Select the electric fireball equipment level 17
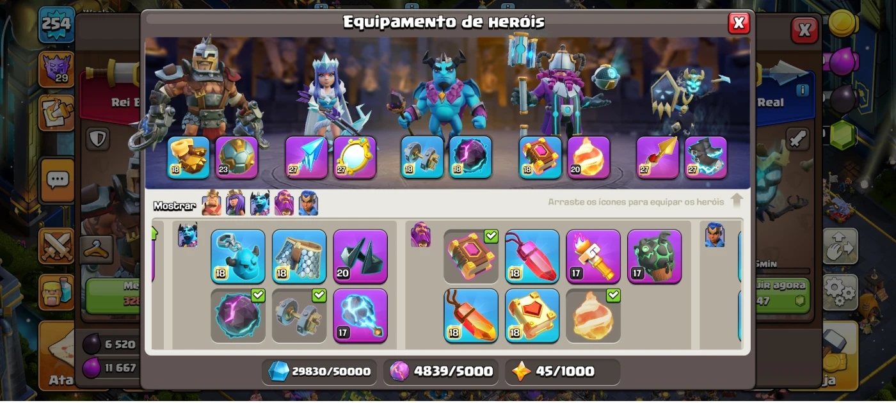Image resolution: width=896 pixels, height=403 pixels. click(x=360, y=315)
